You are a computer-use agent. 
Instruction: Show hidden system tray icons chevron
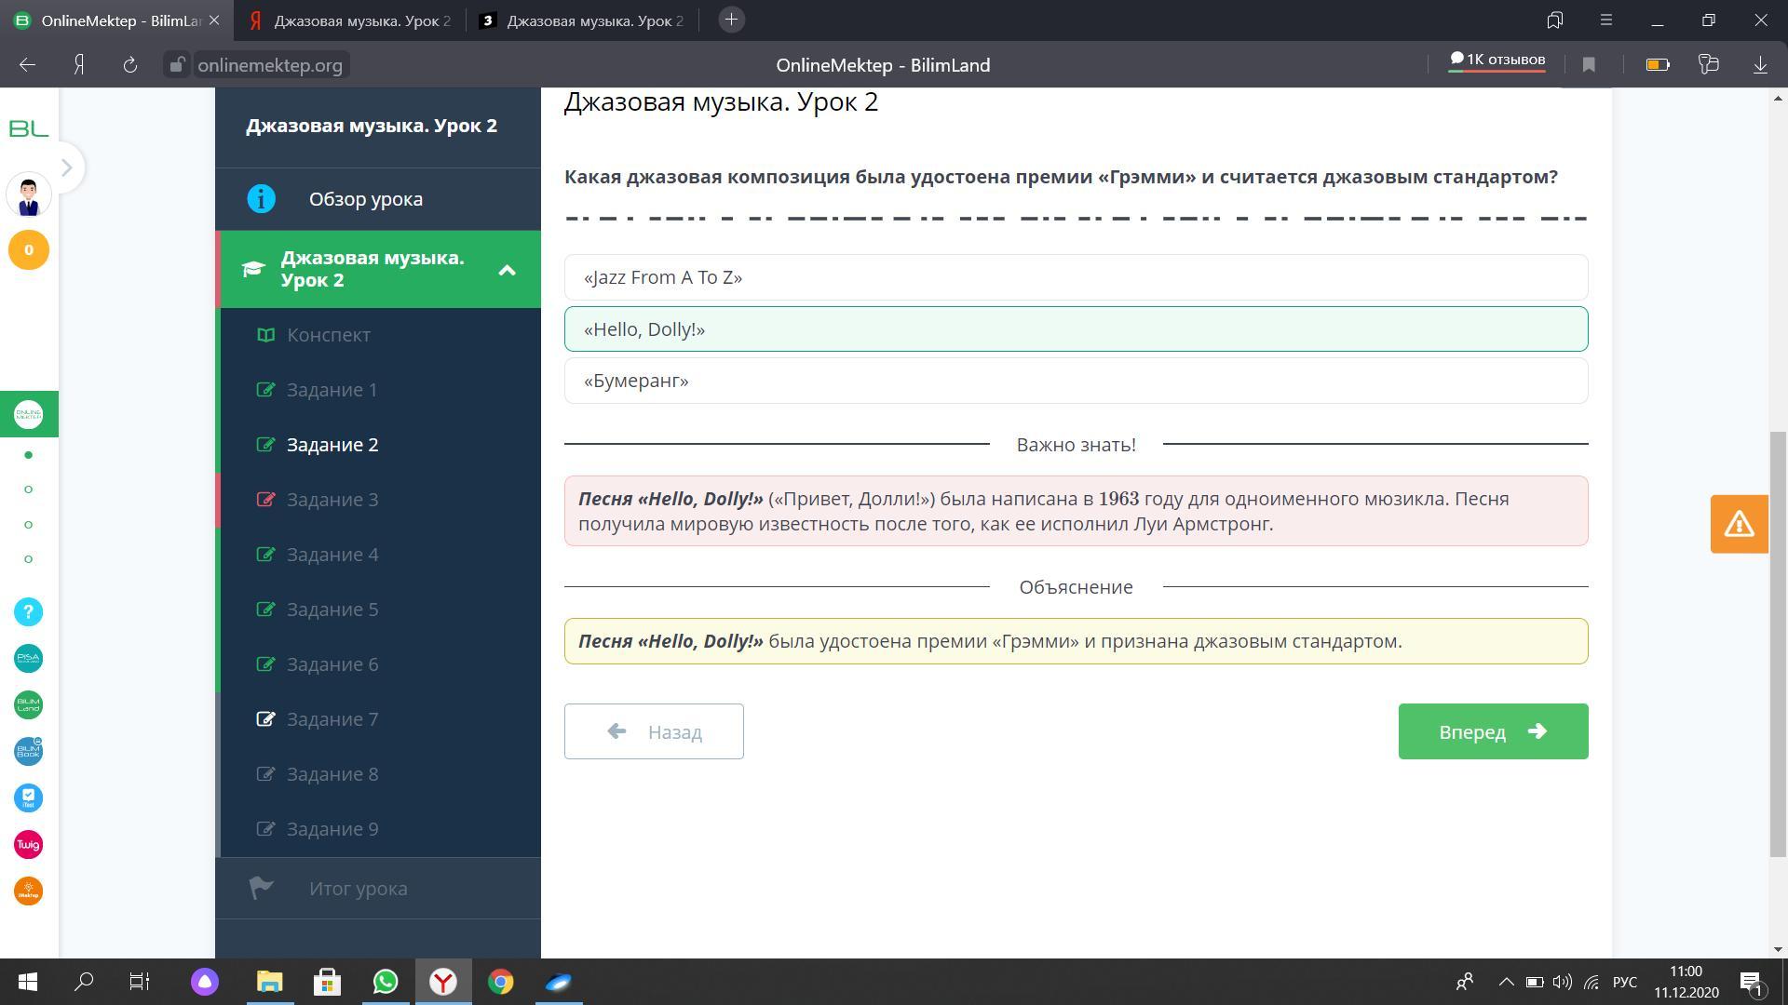pyautogui.click(x=1505, y=982)
